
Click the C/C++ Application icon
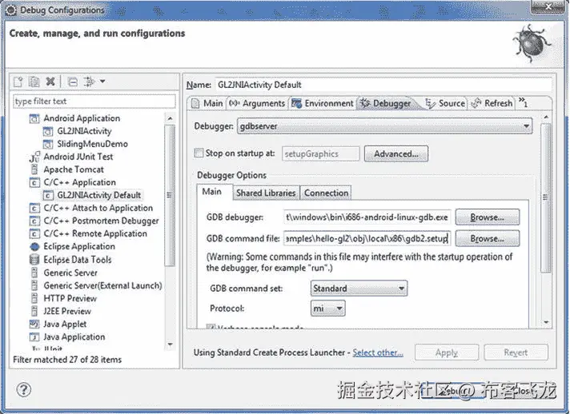click(34, 182)
